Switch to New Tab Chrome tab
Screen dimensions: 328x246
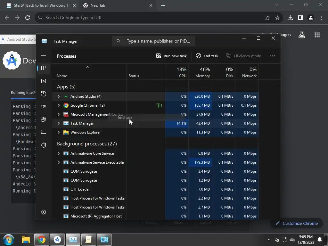point(117,5)
